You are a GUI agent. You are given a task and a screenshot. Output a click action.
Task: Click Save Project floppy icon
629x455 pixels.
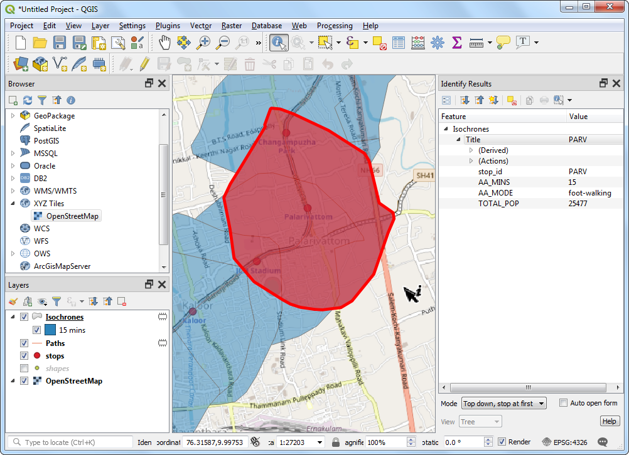(x=60, y=43)
